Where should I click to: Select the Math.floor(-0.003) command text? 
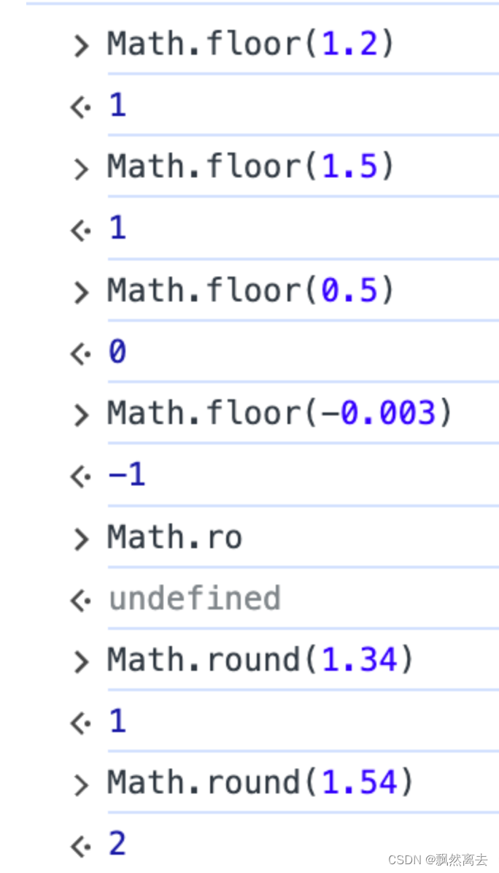(x=279, y=413)
